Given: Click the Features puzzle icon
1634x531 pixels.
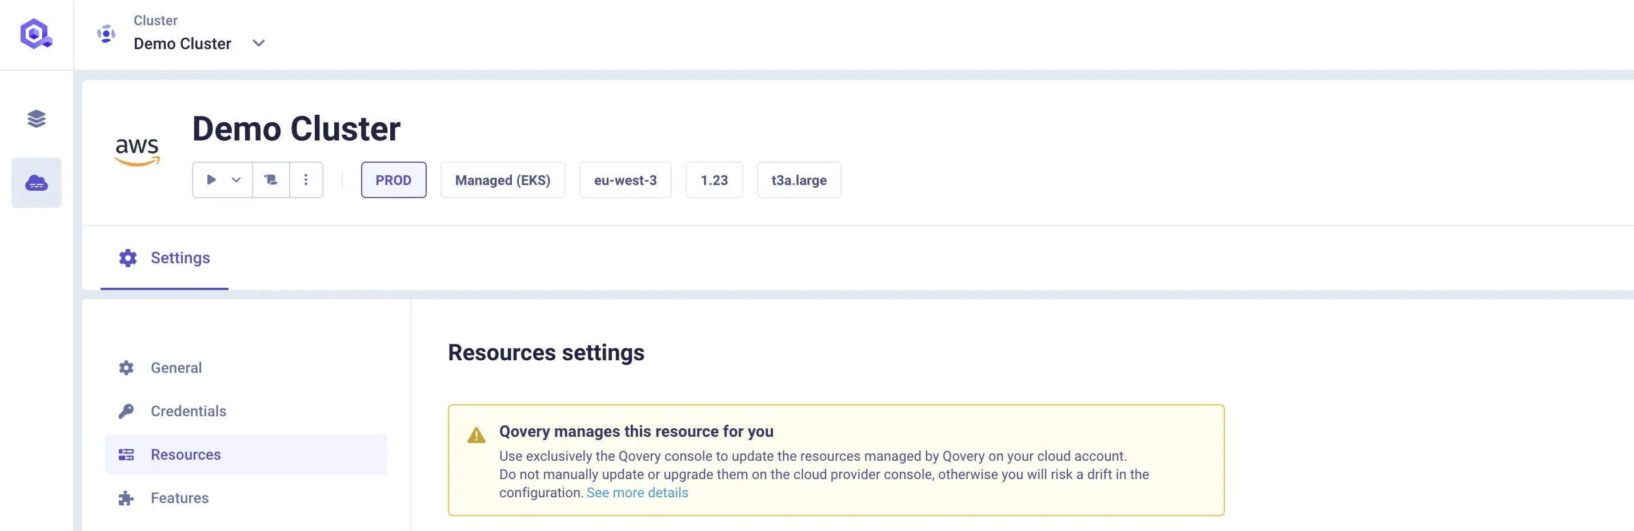Looking at the screenshot, I should pyautogui.click(x=126, y=498).
